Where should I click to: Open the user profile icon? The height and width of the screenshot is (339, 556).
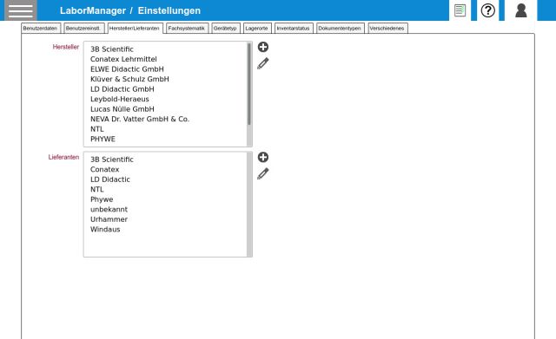pyautogui.click(x=521, y=10)
